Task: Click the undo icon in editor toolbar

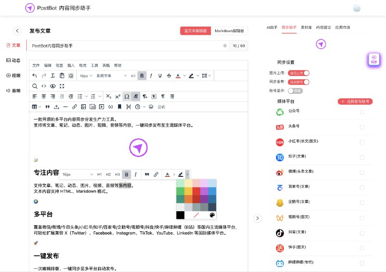Action: (34, 76)
